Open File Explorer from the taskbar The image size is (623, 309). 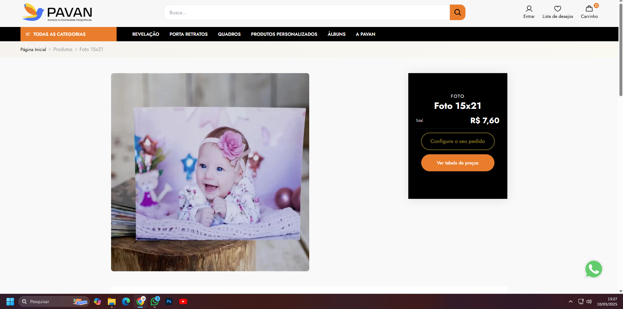point(112,302)
